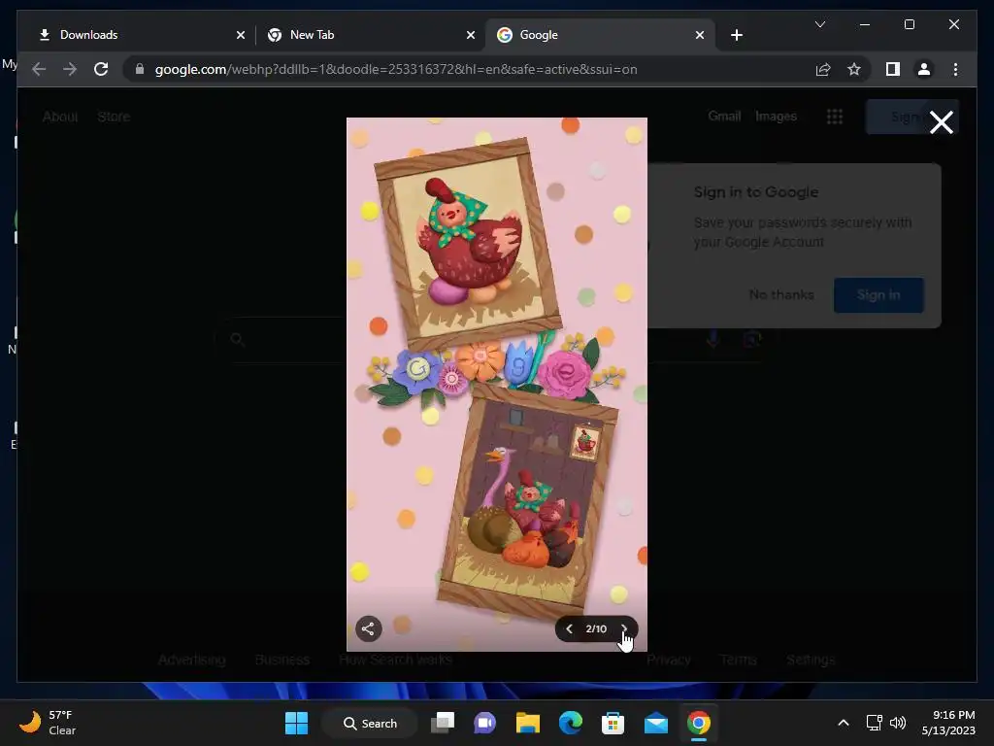Click the 2/10 slide counter
The image size is (994, 746).
coord(596,628)
